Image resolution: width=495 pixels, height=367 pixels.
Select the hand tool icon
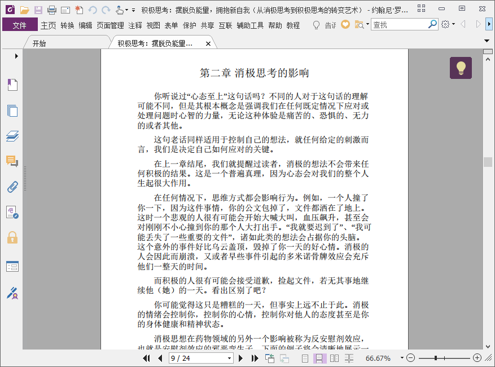[119, 10]
